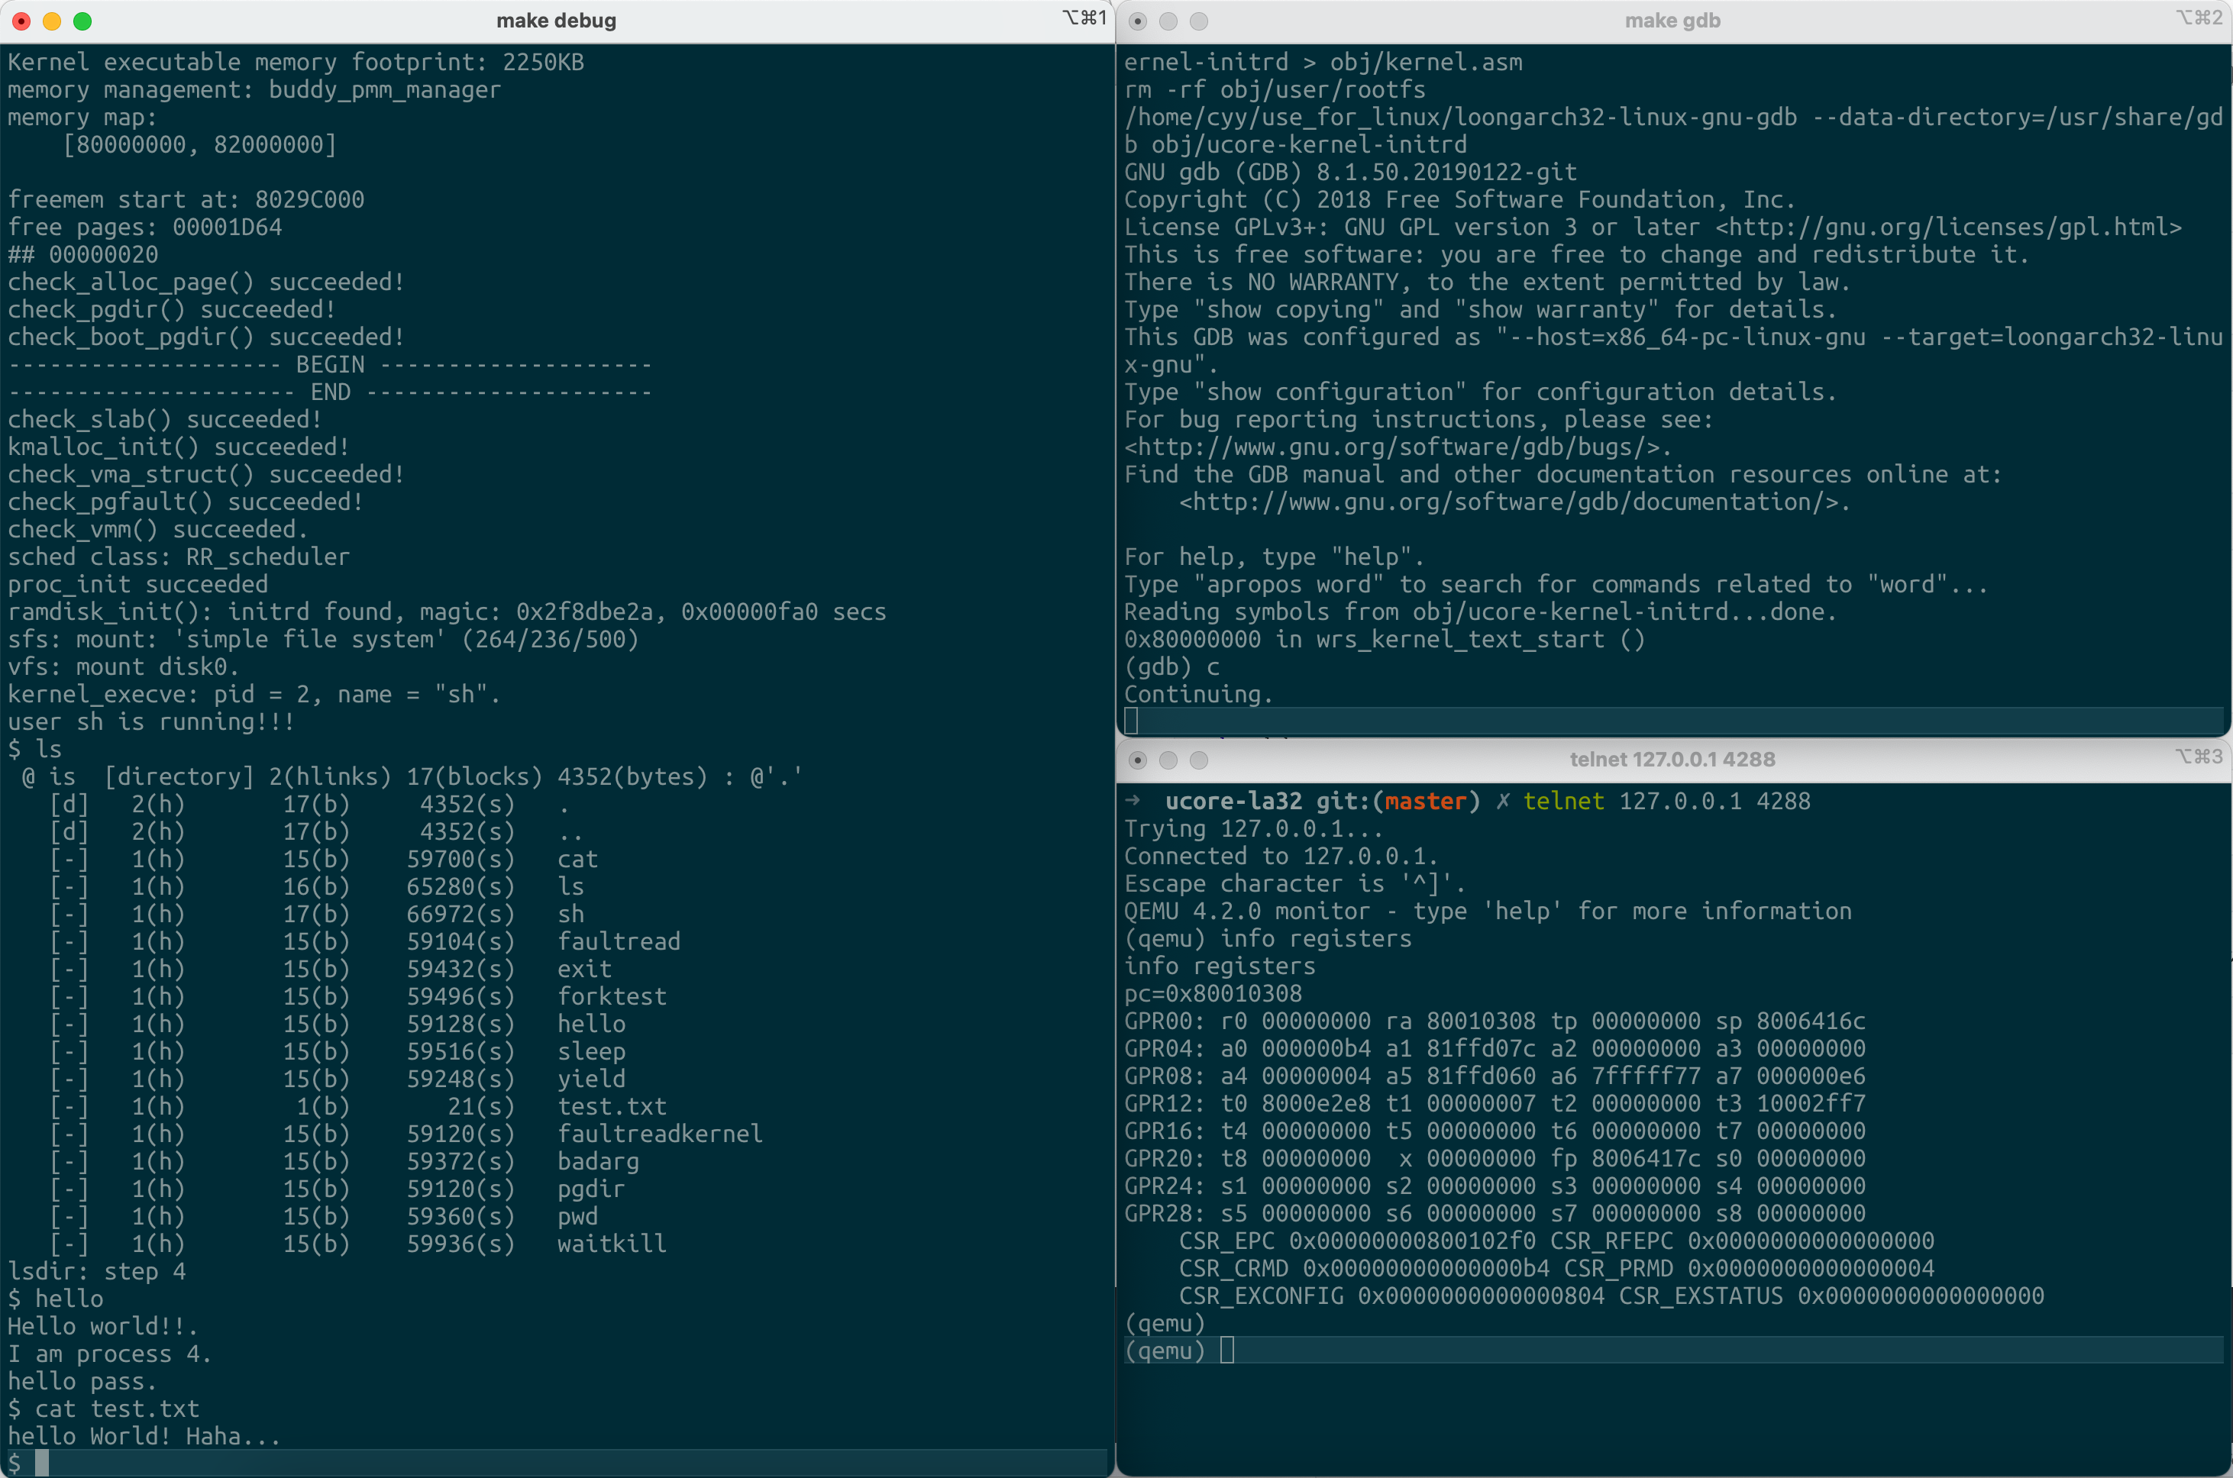This screenshot has width=2233, height=1478.
Task: Open the gnu.org/licenses/gpl.html link
Action: [1948, 228]
